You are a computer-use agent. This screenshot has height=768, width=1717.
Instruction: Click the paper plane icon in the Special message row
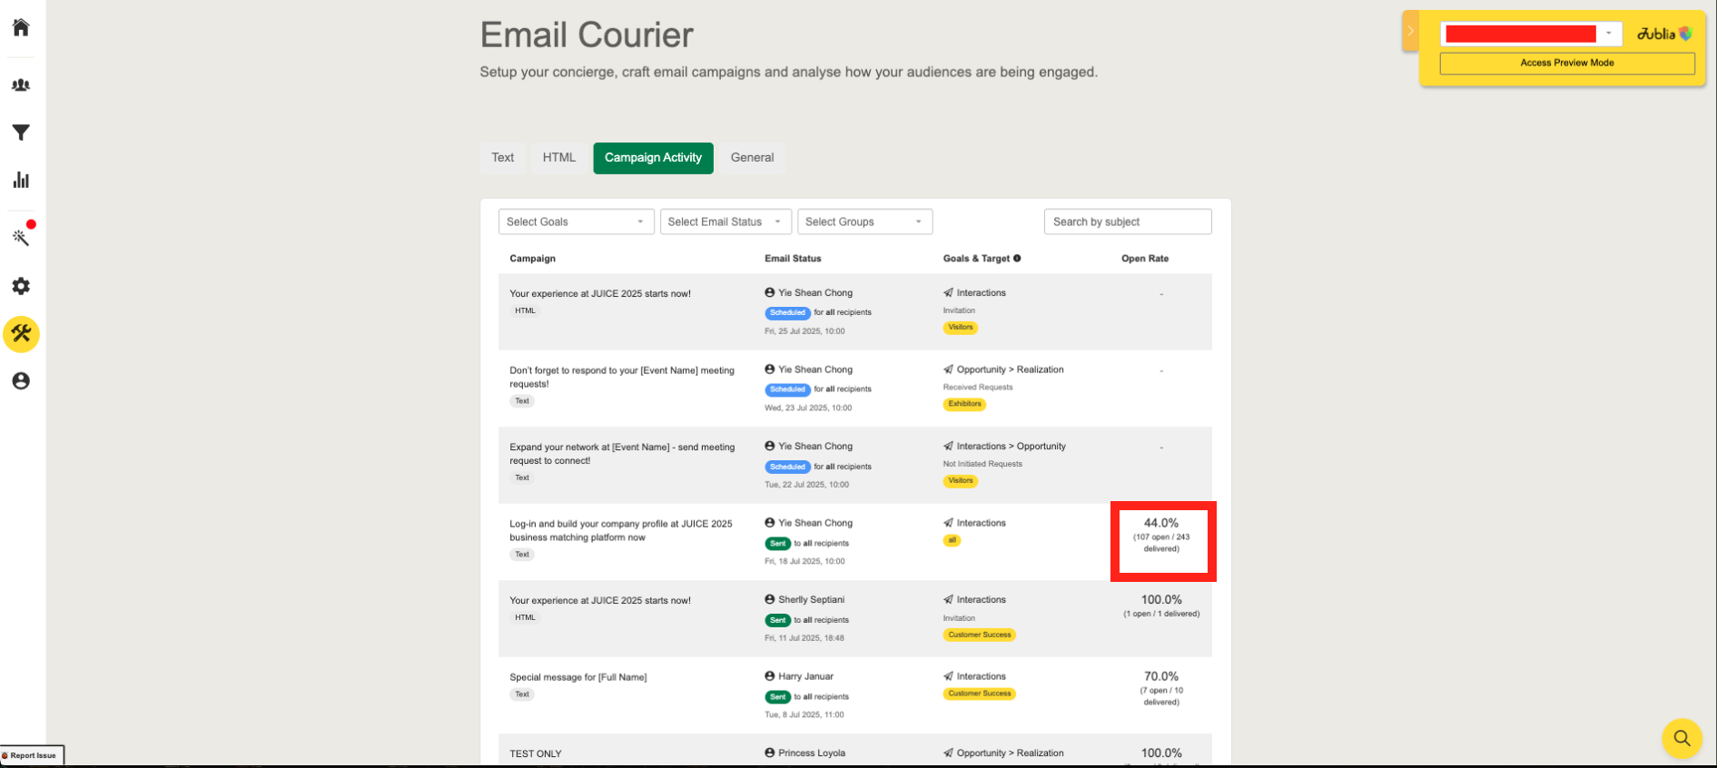[948, 676]
